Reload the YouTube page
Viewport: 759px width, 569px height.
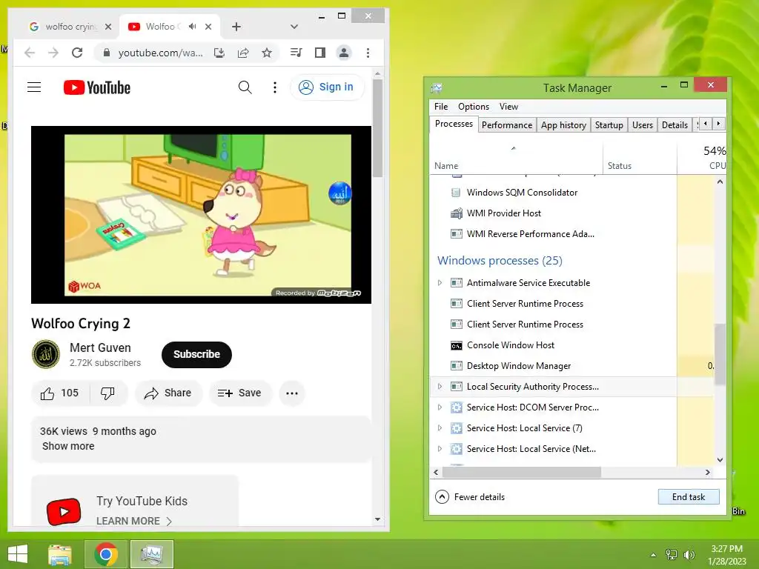[x=77, y=53]
